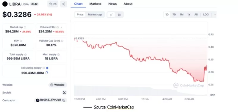Screen dimensions: 238x112
Task: Select the 7D time range
Action: click(x=174, y=14)
